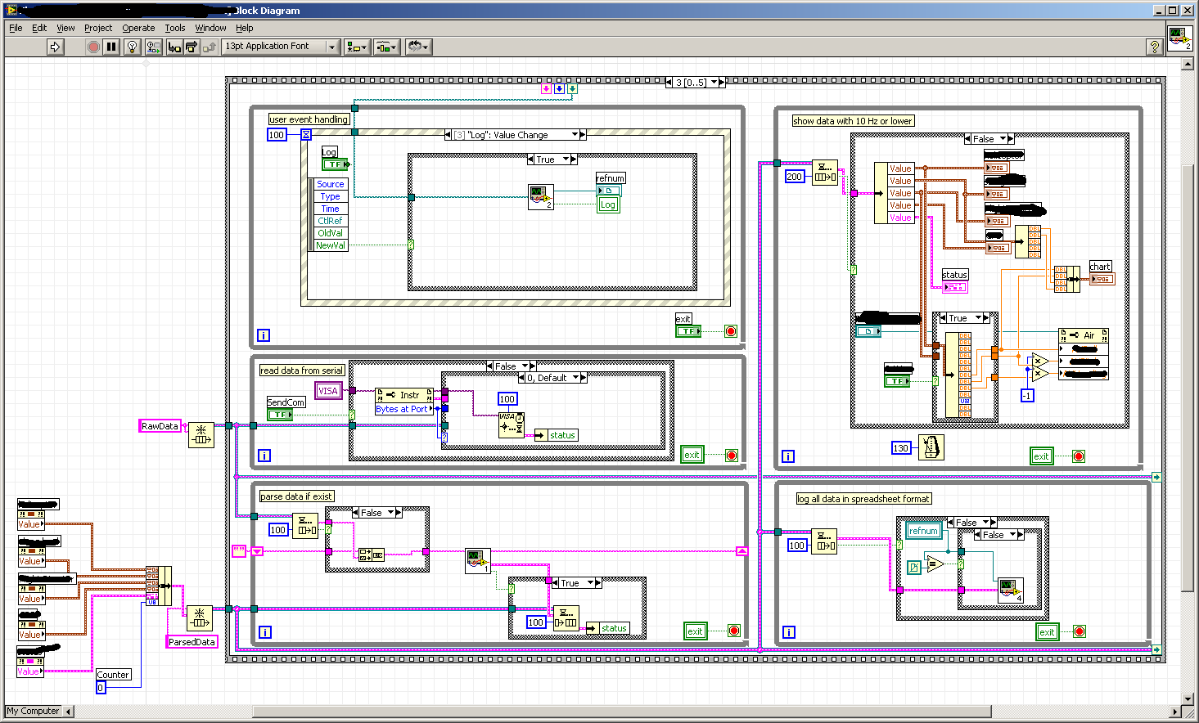Open the Operate menu

(138, 28)
